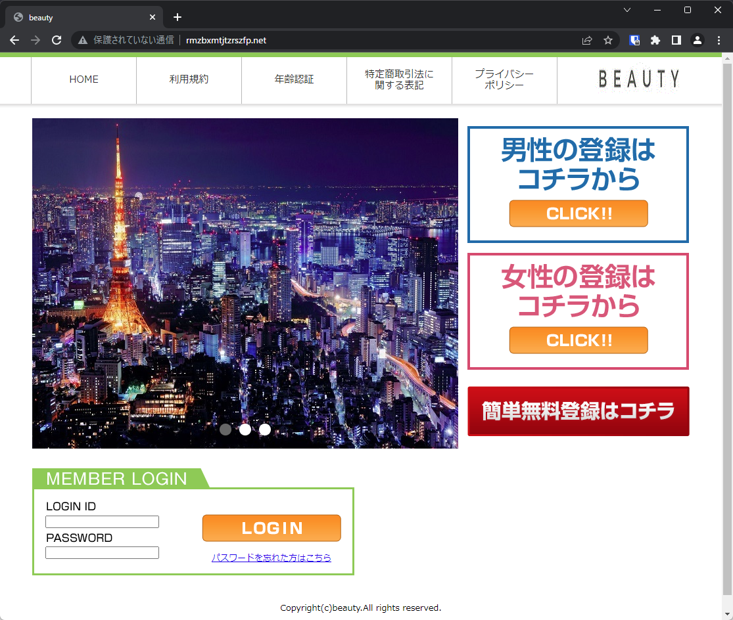This screenshot has width=733, height=620.
Task: Open the HOME navigation item
Action: (x=83, y=79)
